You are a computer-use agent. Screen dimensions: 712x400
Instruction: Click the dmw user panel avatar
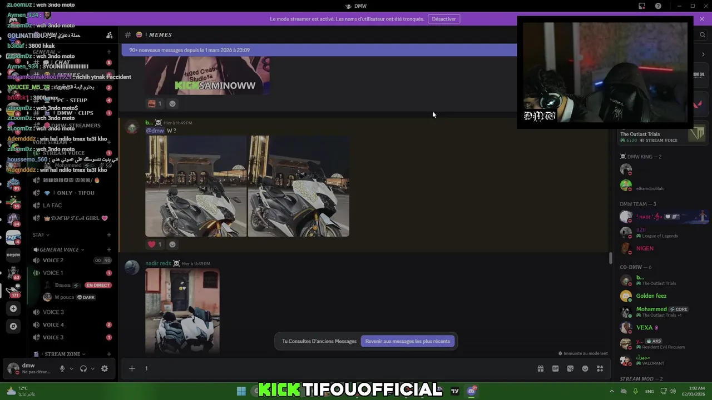click(13, 368)
